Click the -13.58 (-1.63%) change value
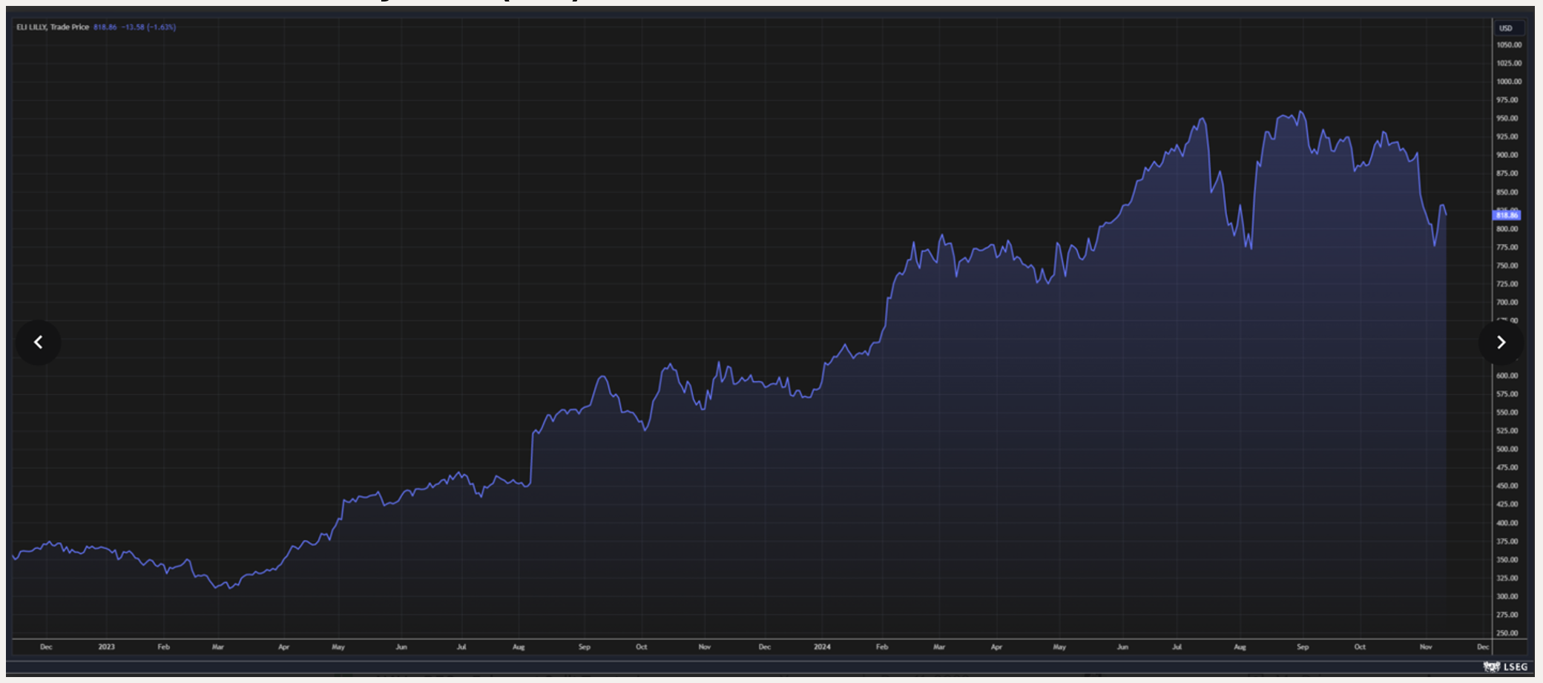 coord(148,27)
